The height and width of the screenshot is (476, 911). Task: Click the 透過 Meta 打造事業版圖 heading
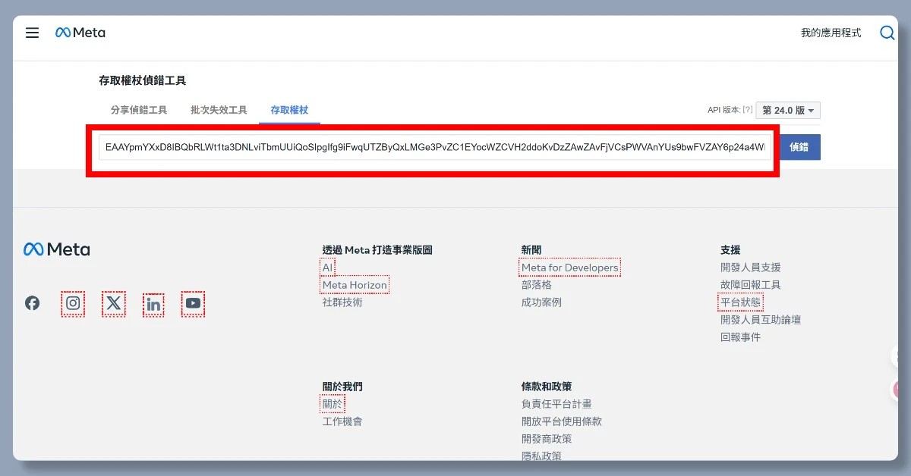377,249
